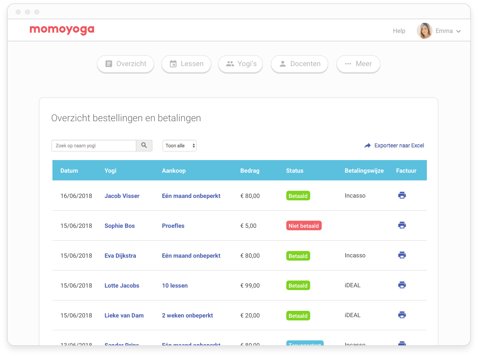Open the Docenten tab
Viewport: 478px width, 356px height.
(x=299, y=64)
